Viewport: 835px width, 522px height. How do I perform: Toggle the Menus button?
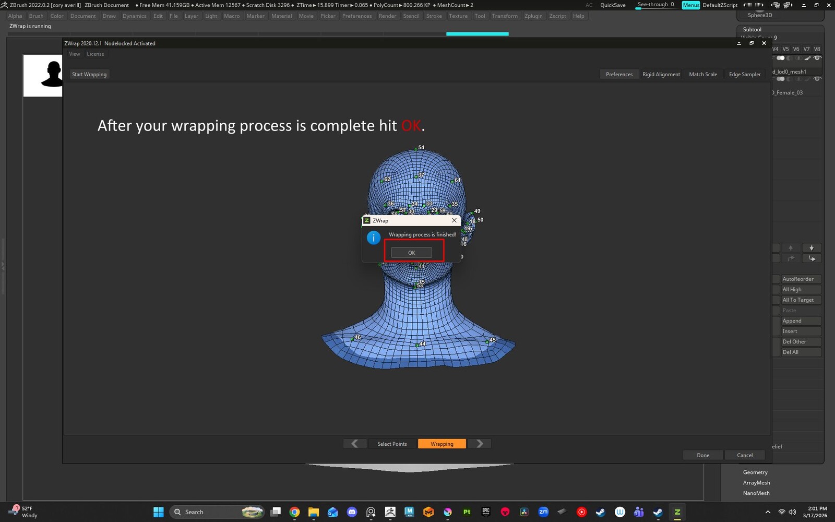tap(691, 5)
